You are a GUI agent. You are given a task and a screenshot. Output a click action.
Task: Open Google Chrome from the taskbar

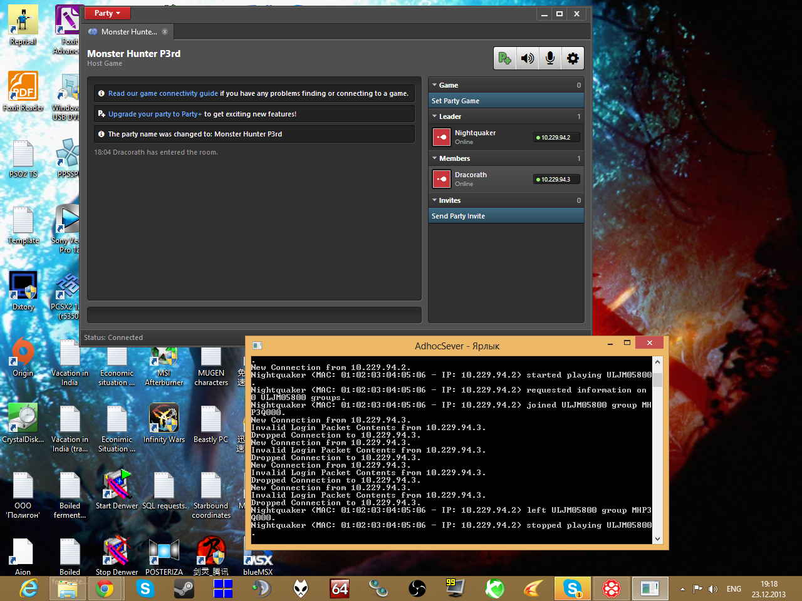coord(106,588)
